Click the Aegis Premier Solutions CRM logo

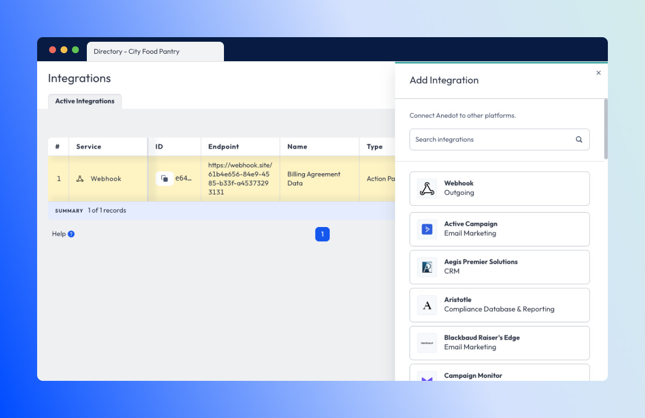coord(427,266)
